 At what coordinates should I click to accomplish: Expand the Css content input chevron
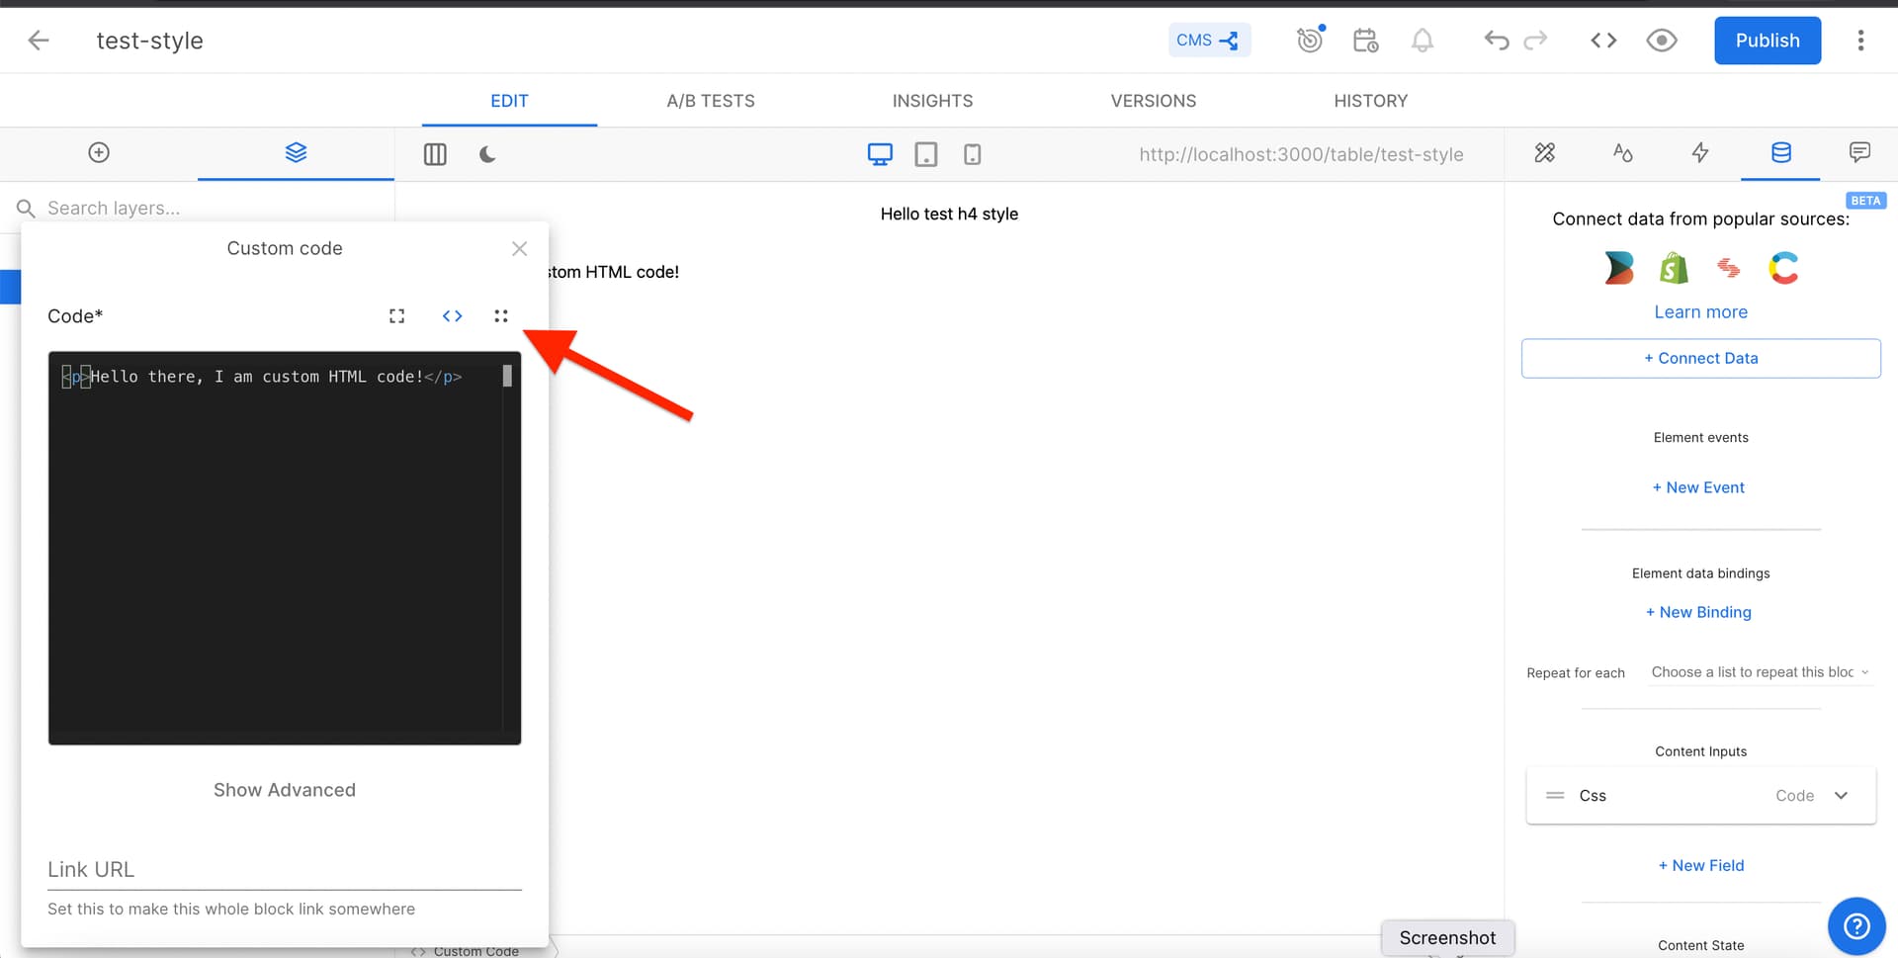(x=1841, y=796)
